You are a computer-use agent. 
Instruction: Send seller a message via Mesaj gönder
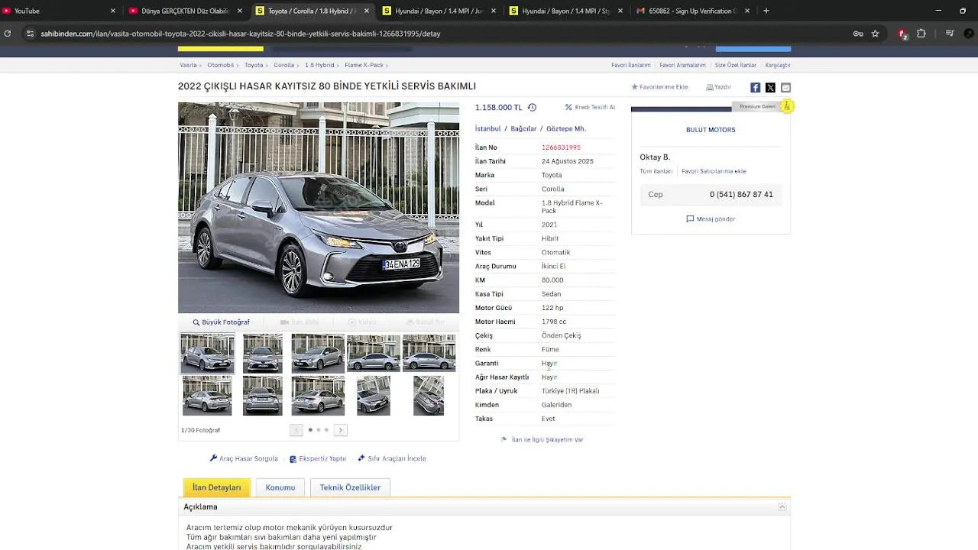click(711, 219)
